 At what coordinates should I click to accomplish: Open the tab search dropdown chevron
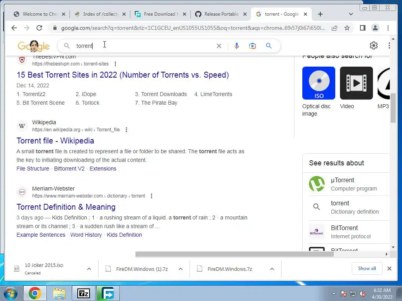[x=351, y=14]
